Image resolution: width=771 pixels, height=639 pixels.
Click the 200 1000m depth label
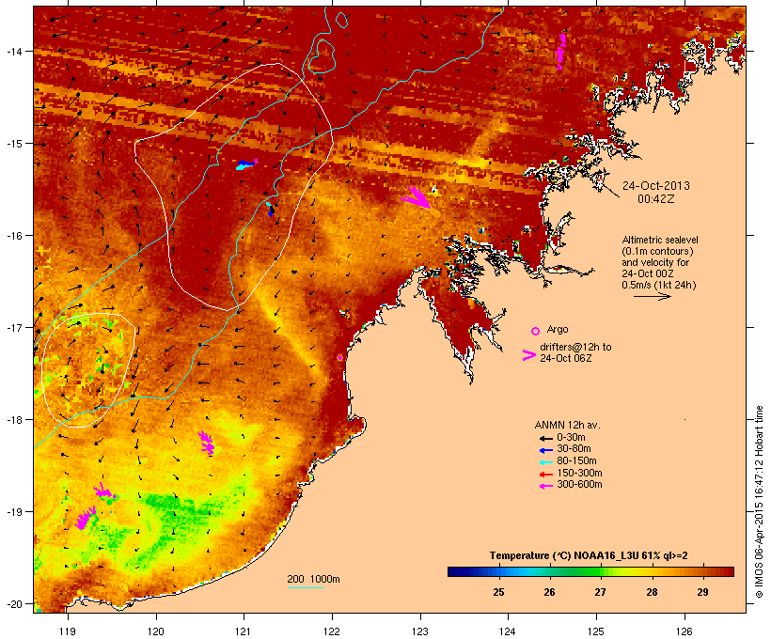pyautogui.click(x=313, y=579)
